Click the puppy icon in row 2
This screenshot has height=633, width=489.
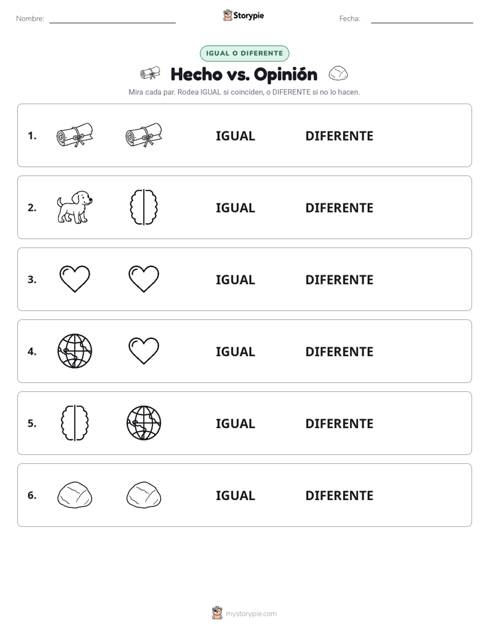pyautogui.click(x=75, y=207)
